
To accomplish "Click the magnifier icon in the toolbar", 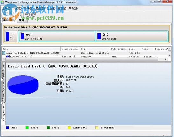I will tap(20, 14).
